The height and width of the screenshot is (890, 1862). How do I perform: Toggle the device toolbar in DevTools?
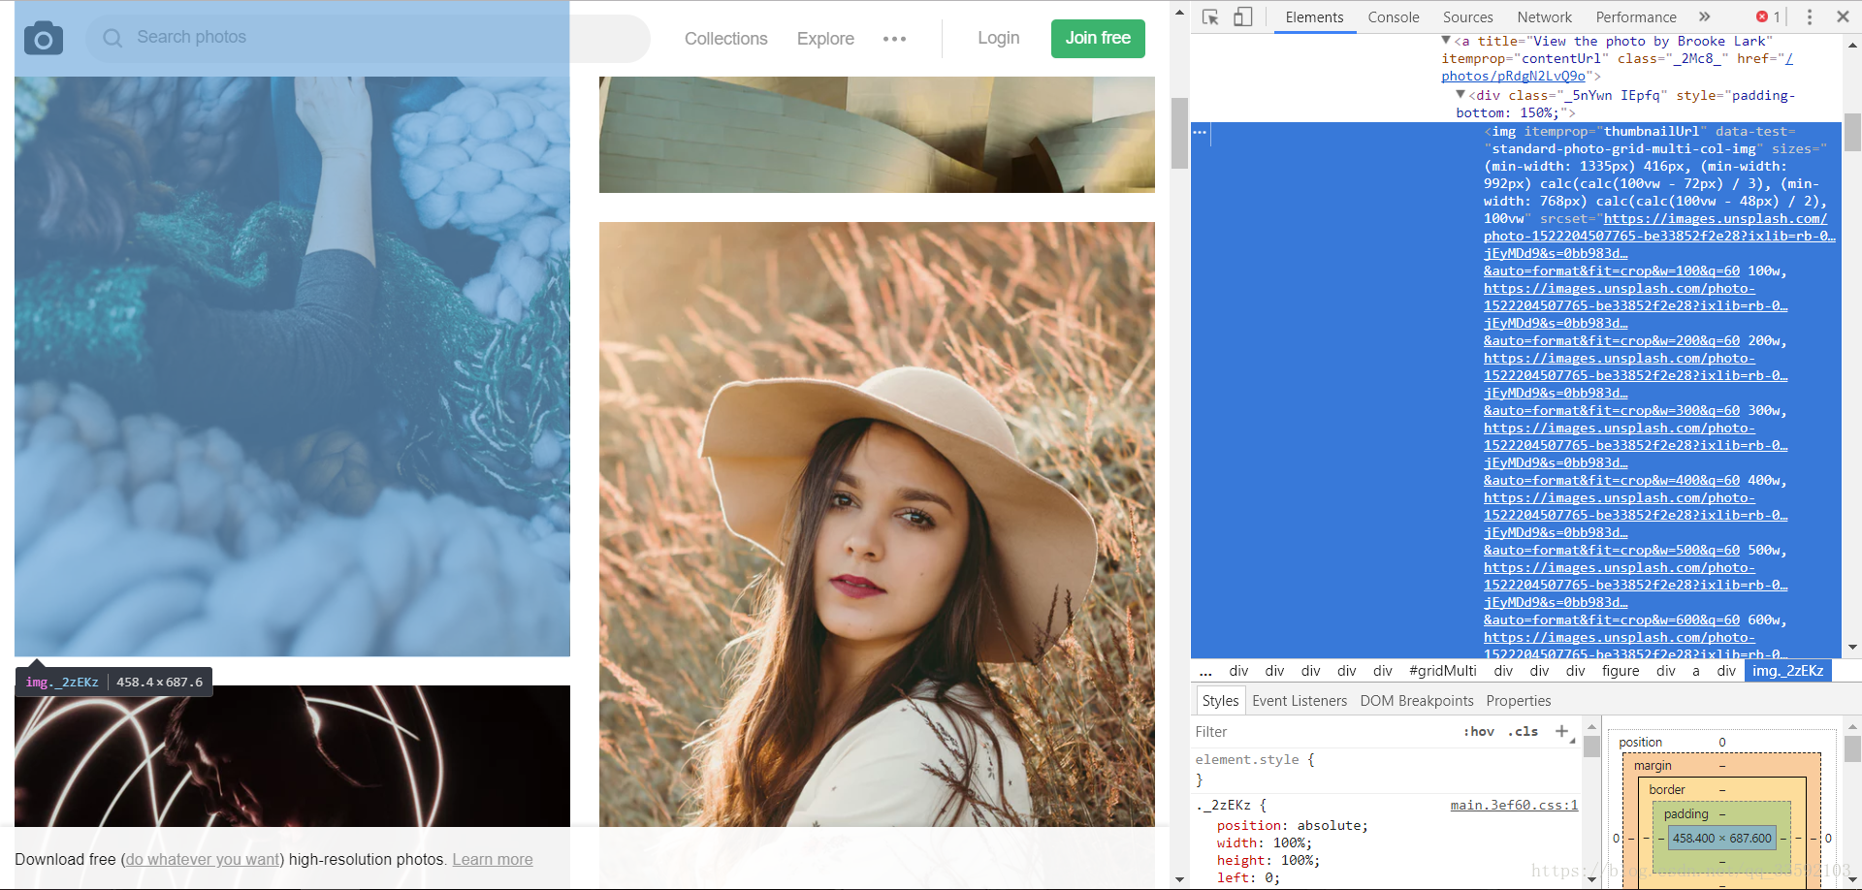point(1242,16)
